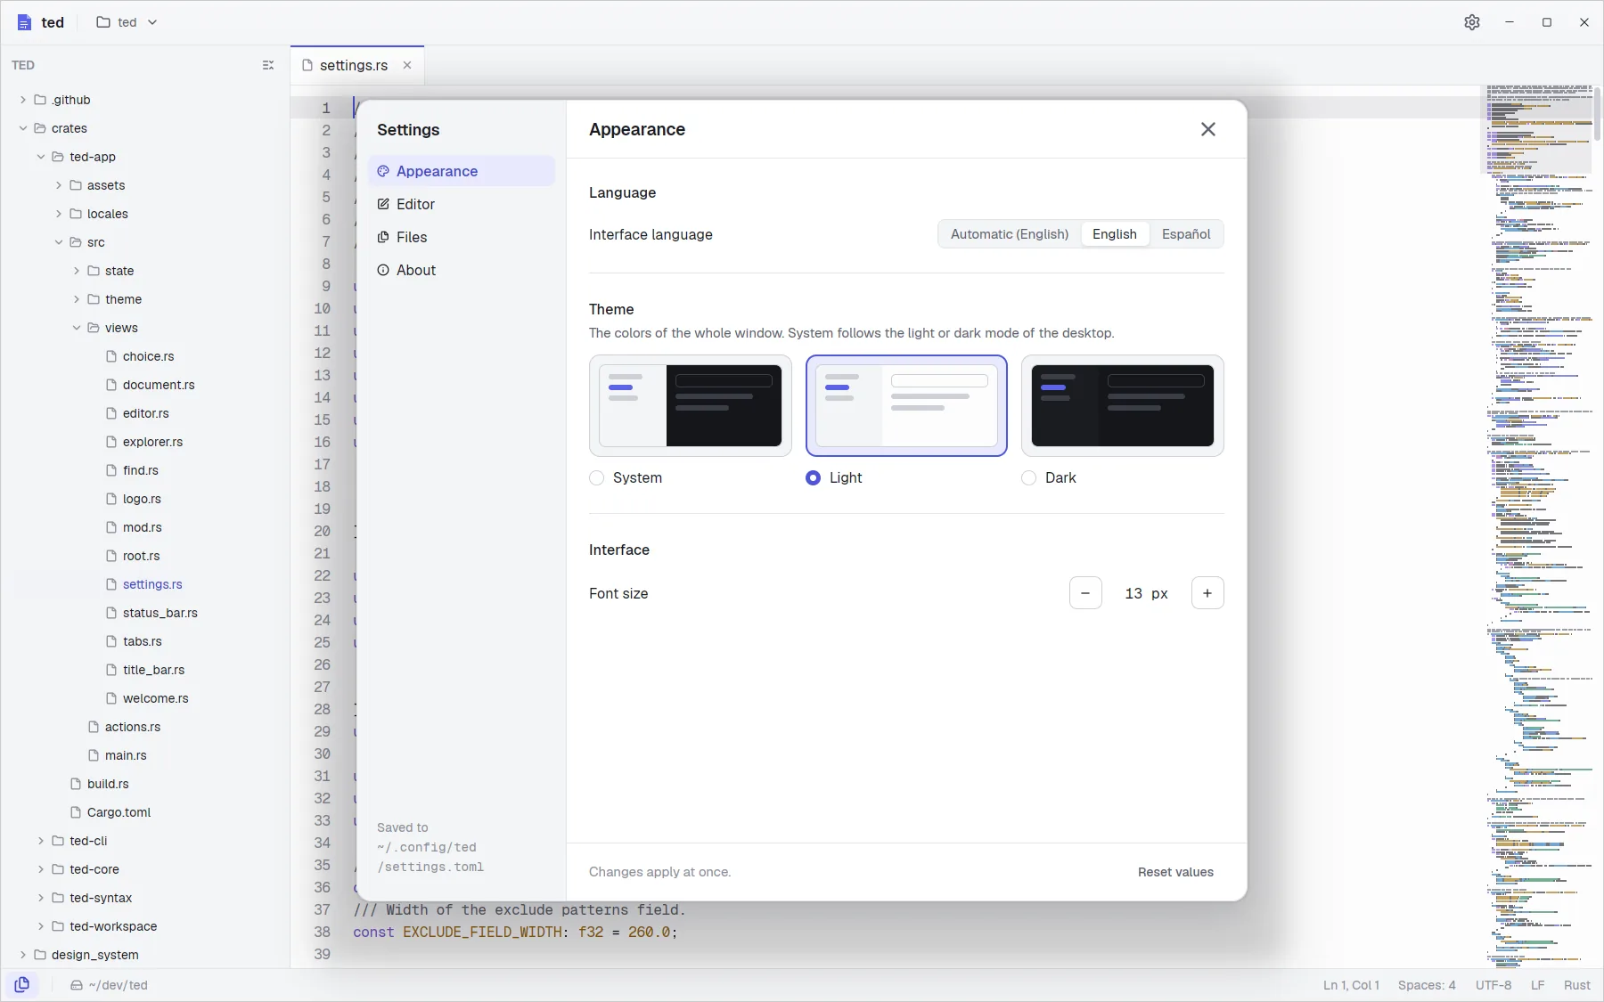Choose English interface language

[1115, 234]
